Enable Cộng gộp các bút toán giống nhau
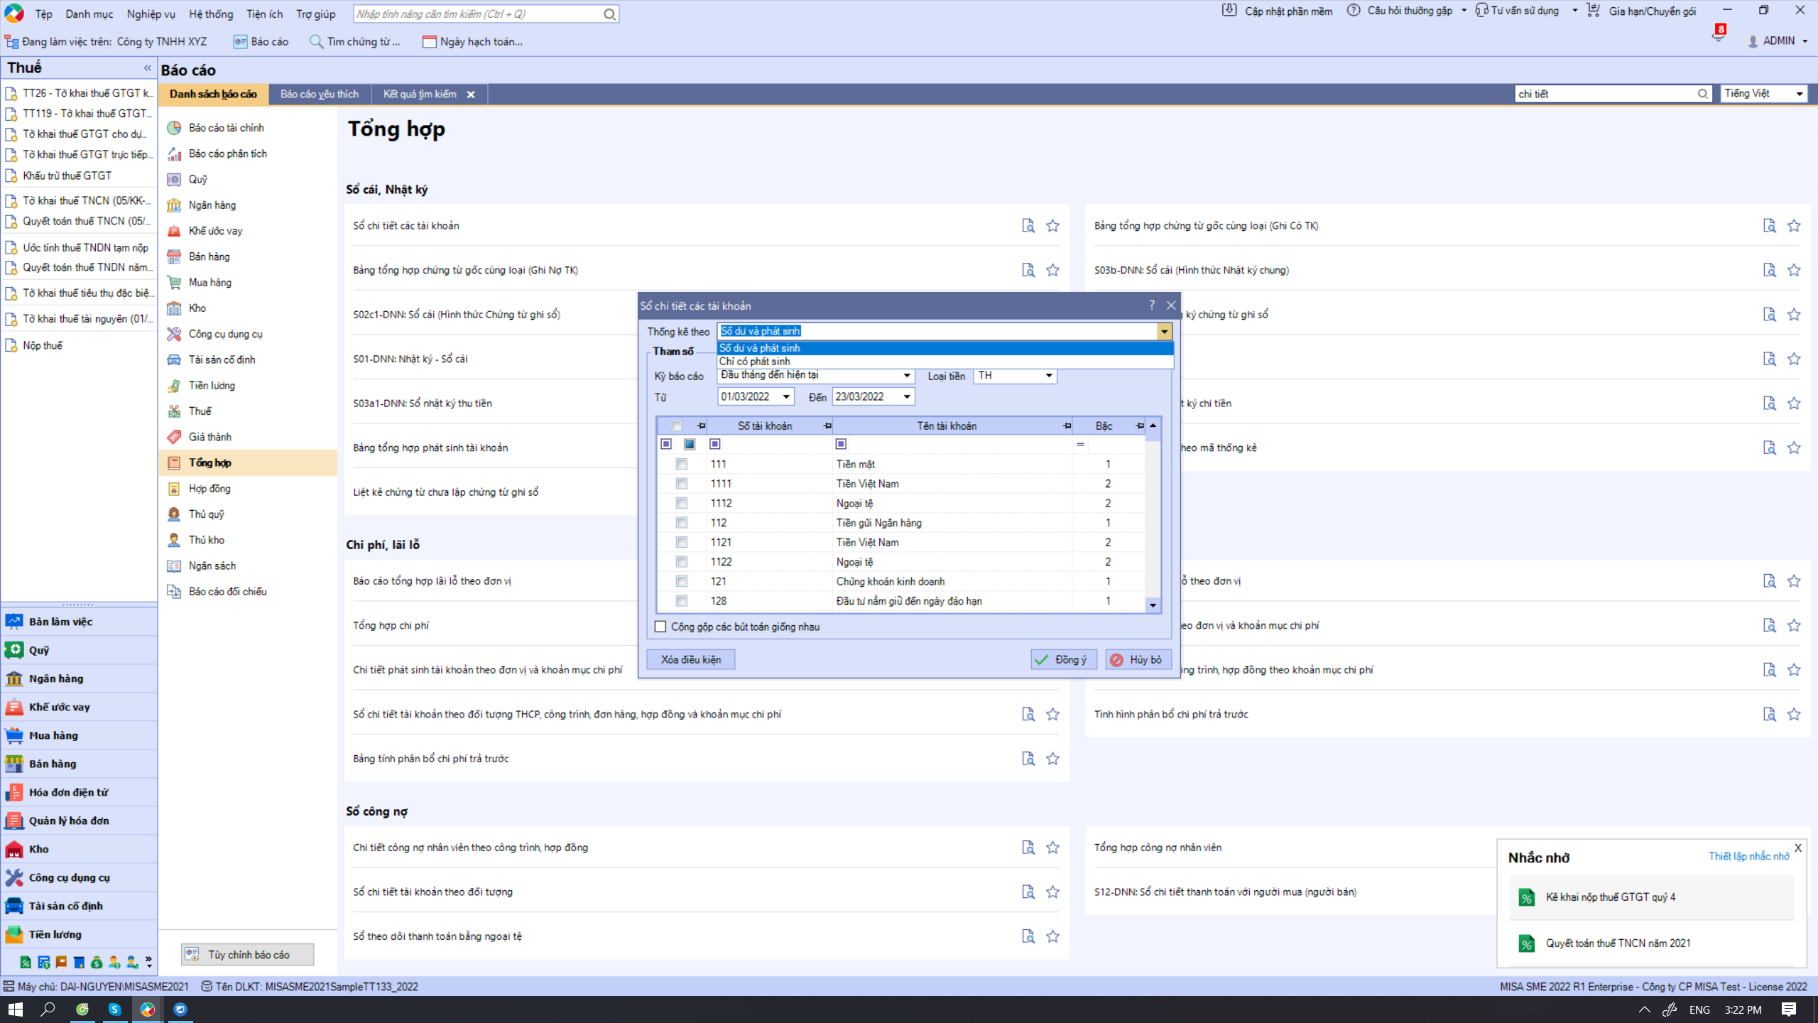 (x=660, y=627)
